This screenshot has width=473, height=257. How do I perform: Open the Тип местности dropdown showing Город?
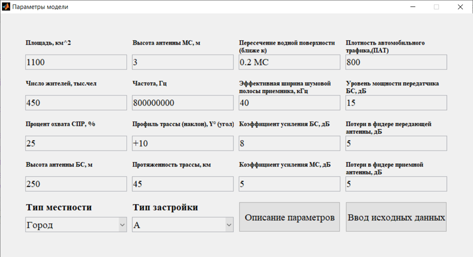tap(76, 225)
